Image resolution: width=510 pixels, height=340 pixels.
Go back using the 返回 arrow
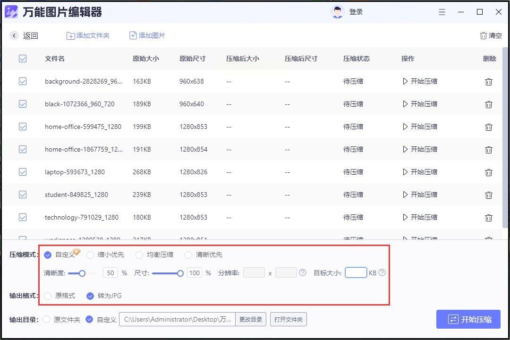pyautogui.click(x=14, y=35)
